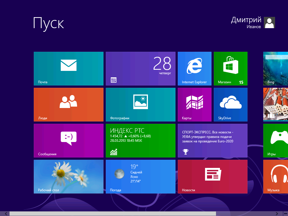288x216 pixels.
Task: Click the 19° temperature reading
Action: [x=134, y=166]
